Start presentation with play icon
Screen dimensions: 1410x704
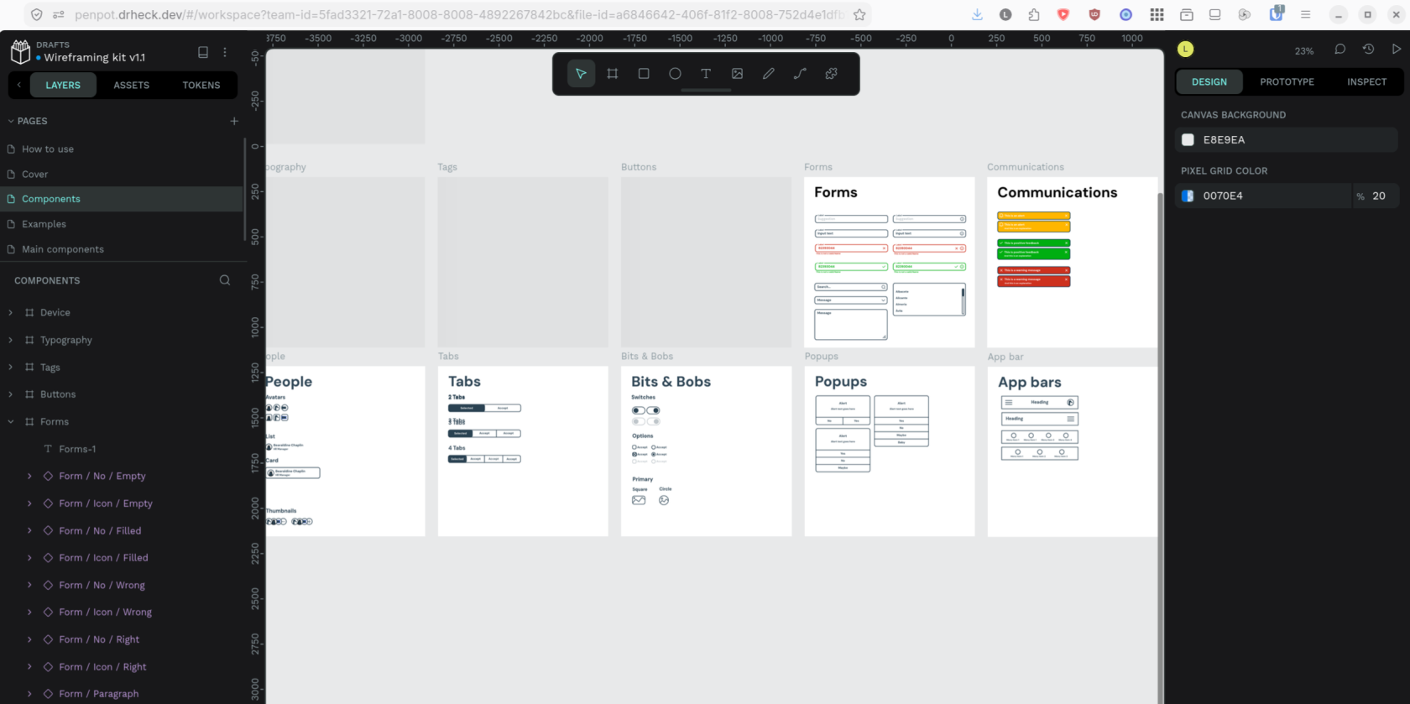click(1397, 50)
